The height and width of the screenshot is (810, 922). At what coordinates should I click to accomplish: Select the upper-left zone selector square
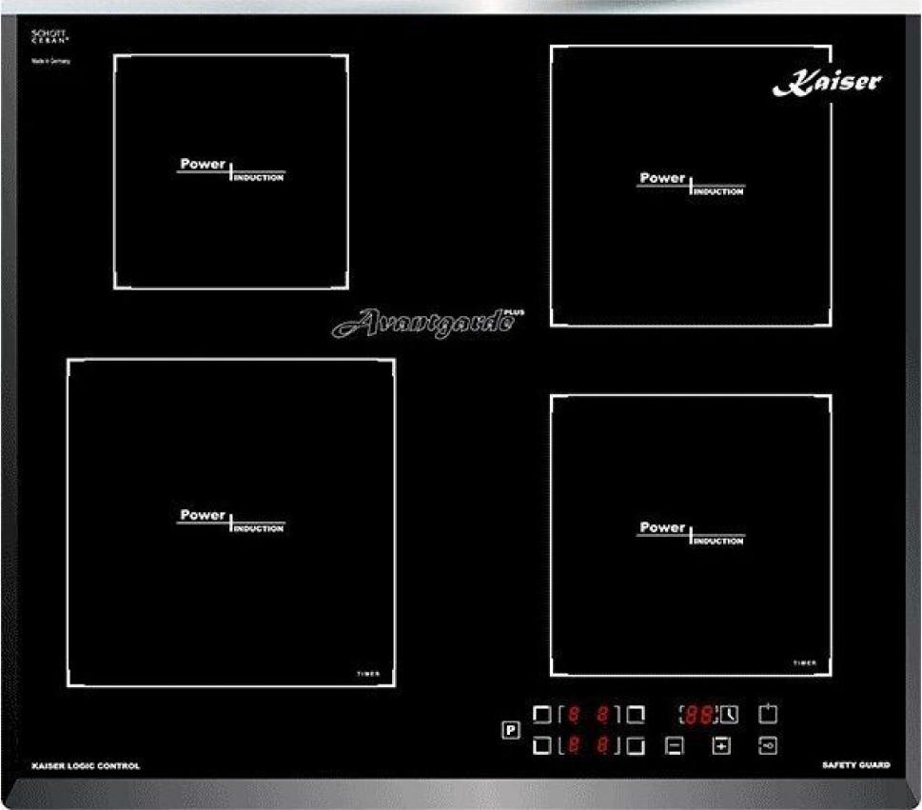pyautogui.click(x=541, y=714)
